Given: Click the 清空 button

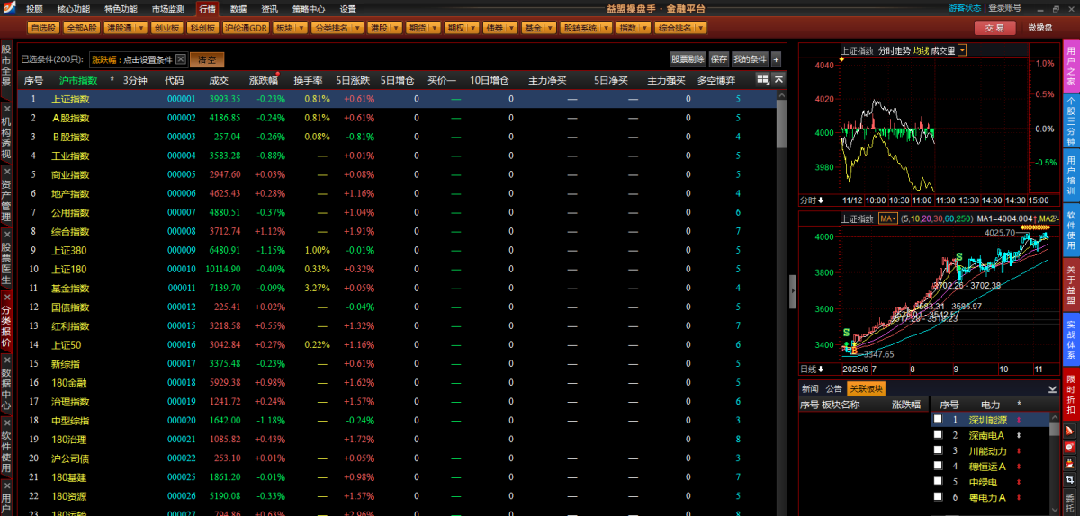Looking at the screenshot, I should tap(207, 59).
